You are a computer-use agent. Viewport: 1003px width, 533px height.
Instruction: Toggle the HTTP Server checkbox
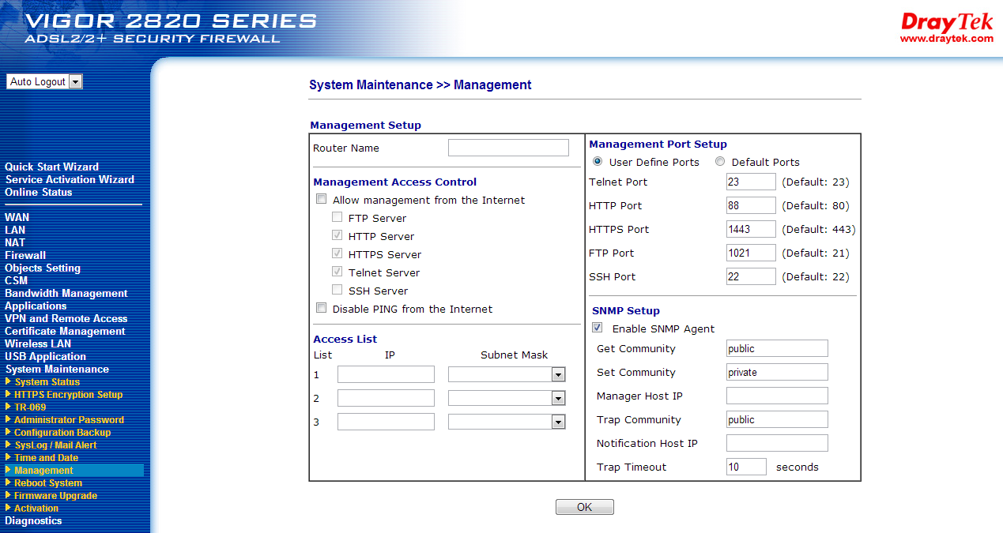(x=337, y=236)
